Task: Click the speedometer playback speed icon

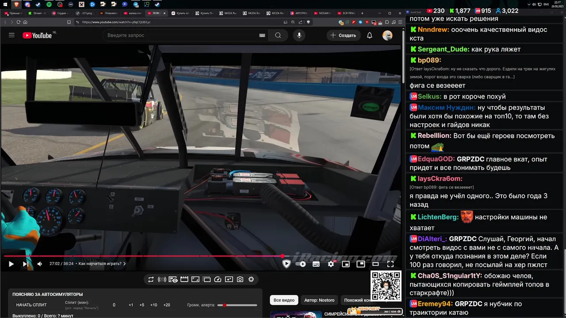Action: 218,279
